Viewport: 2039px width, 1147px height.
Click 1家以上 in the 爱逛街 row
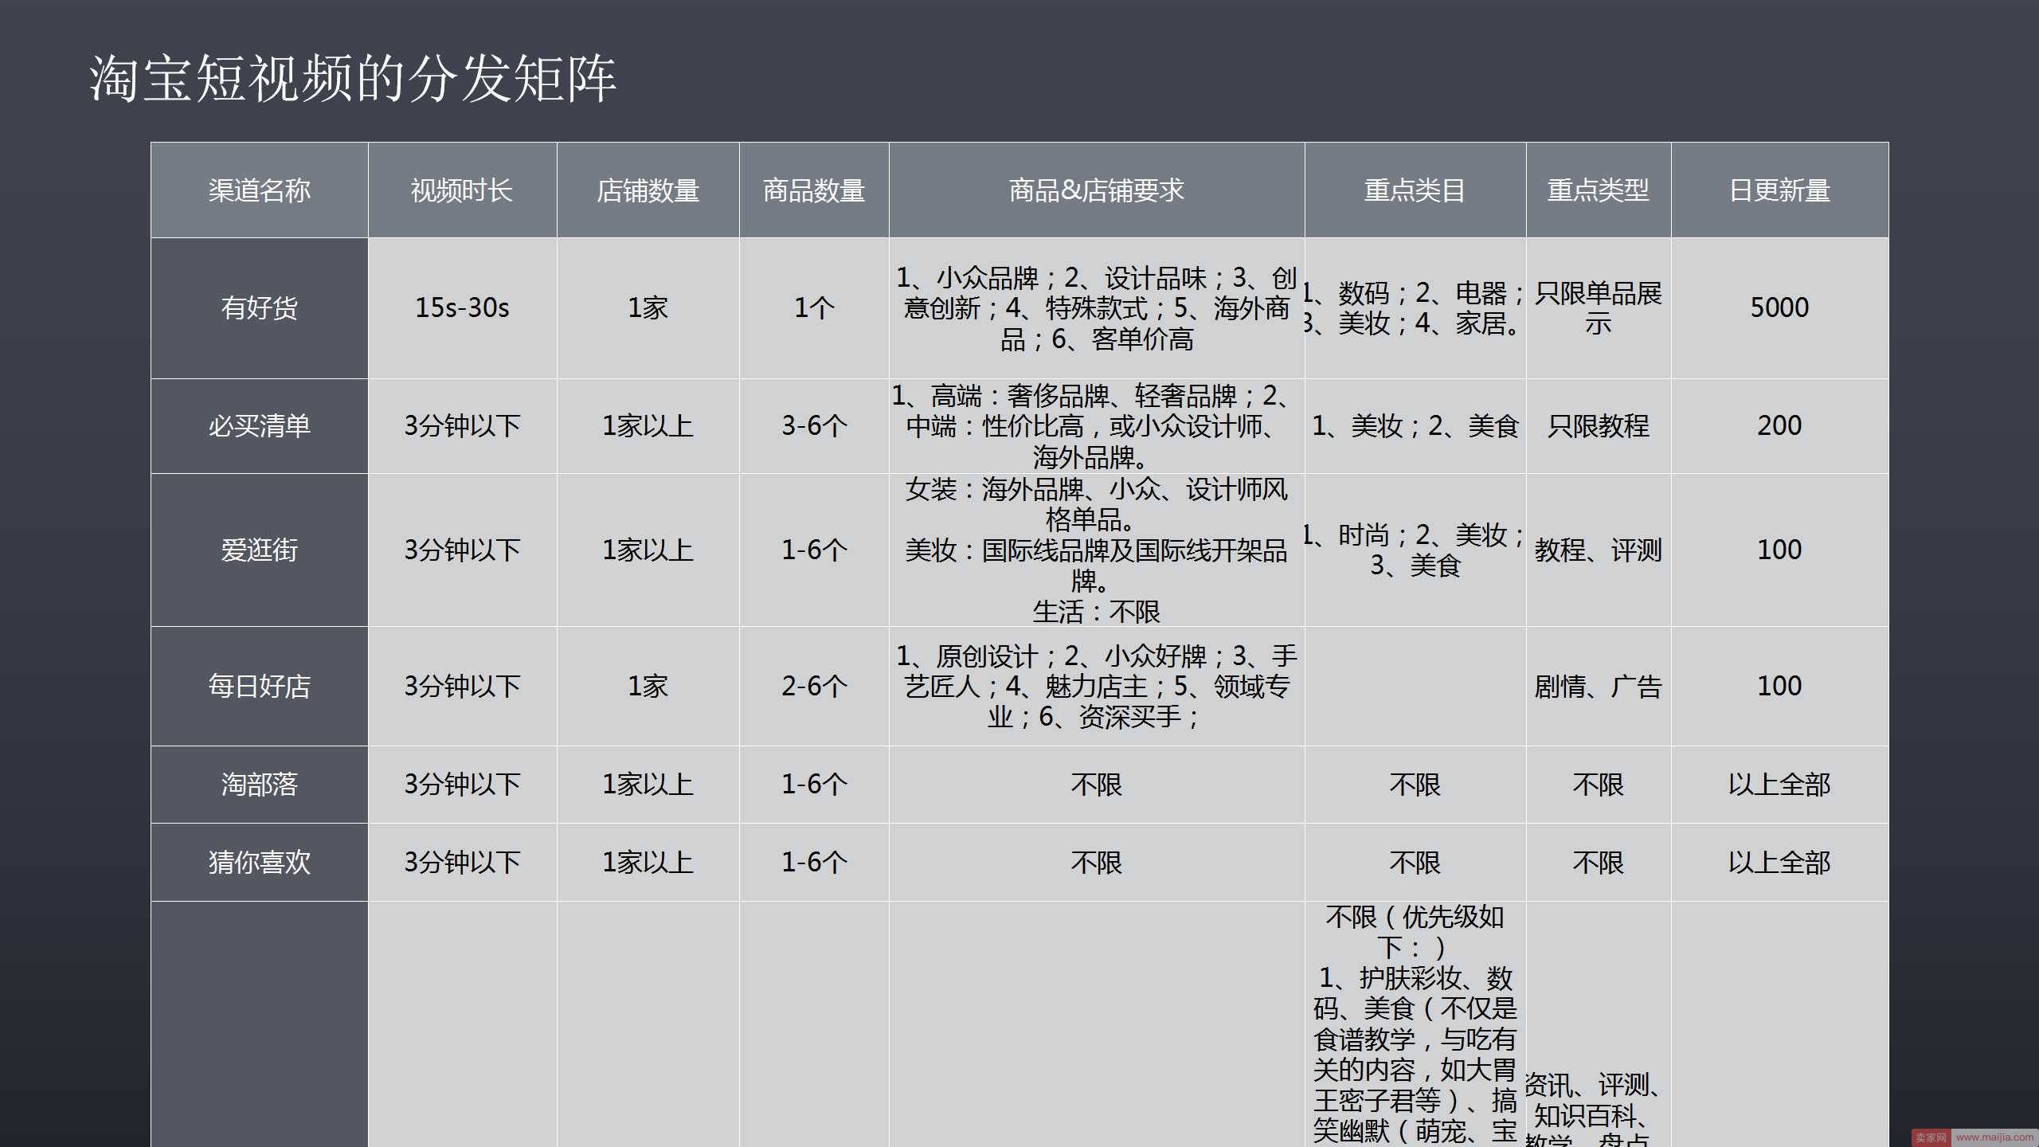648,550
